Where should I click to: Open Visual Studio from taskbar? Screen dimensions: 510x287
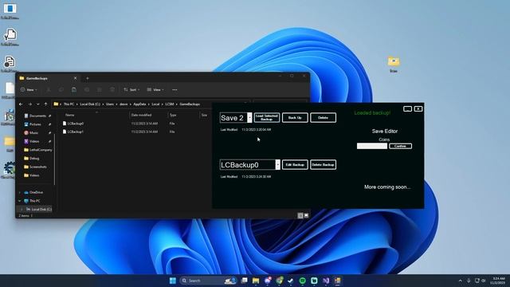326,281
